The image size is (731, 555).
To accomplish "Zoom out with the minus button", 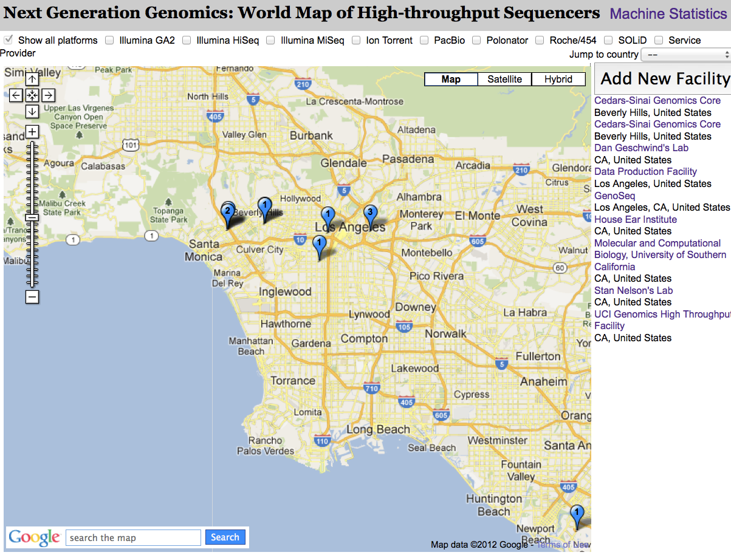I will point(32,296).
